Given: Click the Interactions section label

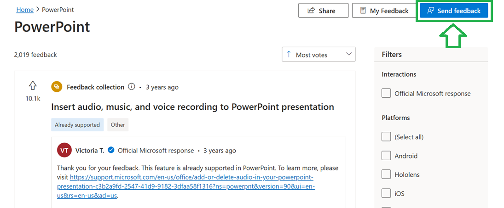Looking at the screenshot, I should [x=399, y=74].
